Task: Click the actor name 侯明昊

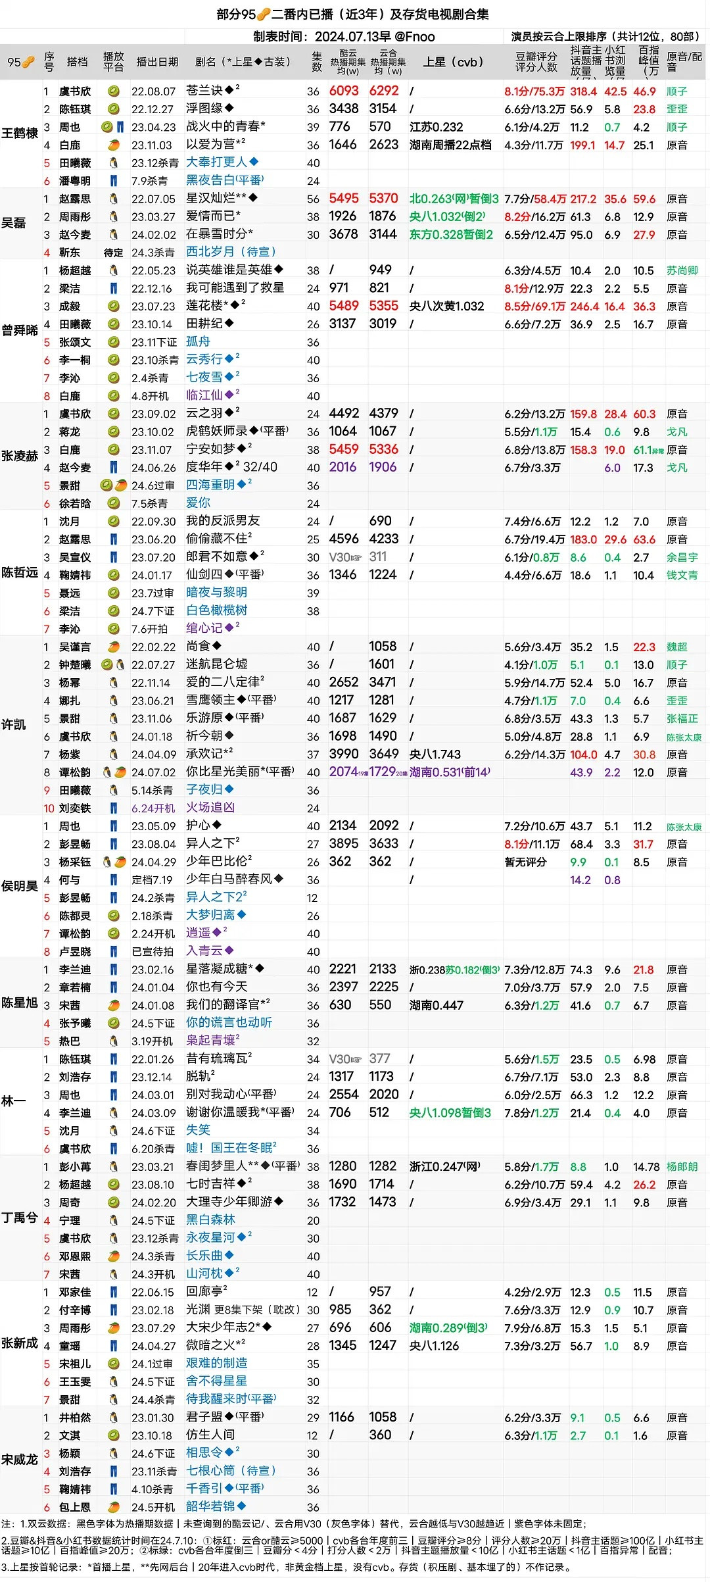Action: coord(20,886)
